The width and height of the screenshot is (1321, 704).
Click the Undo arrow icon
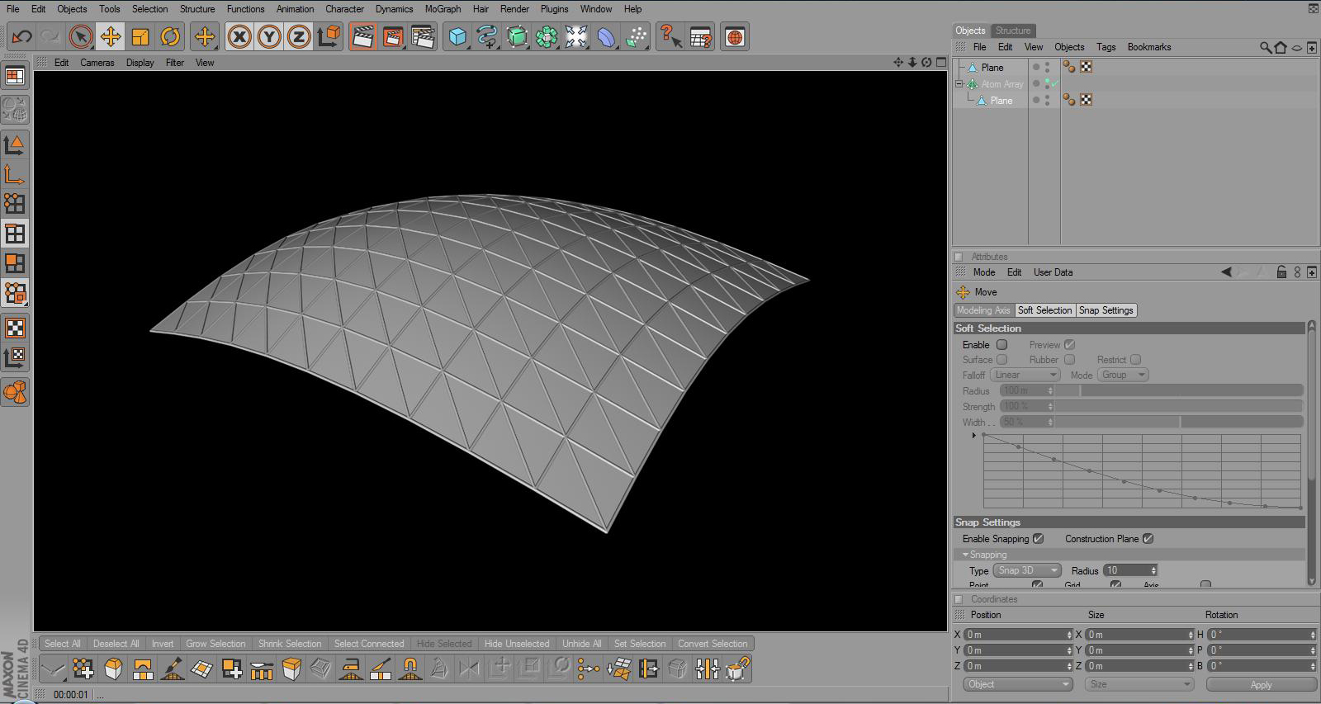(22, 36)
